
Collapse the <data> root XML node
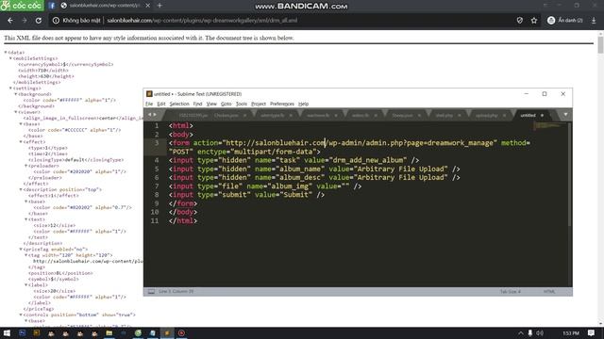click(6, 53)
